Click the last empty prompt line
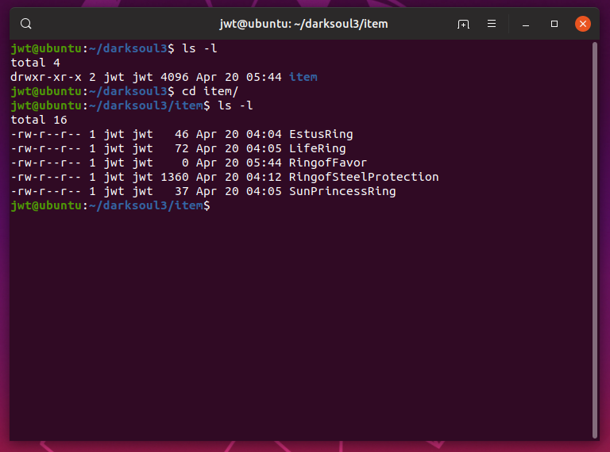 click(x=110, y=205)
